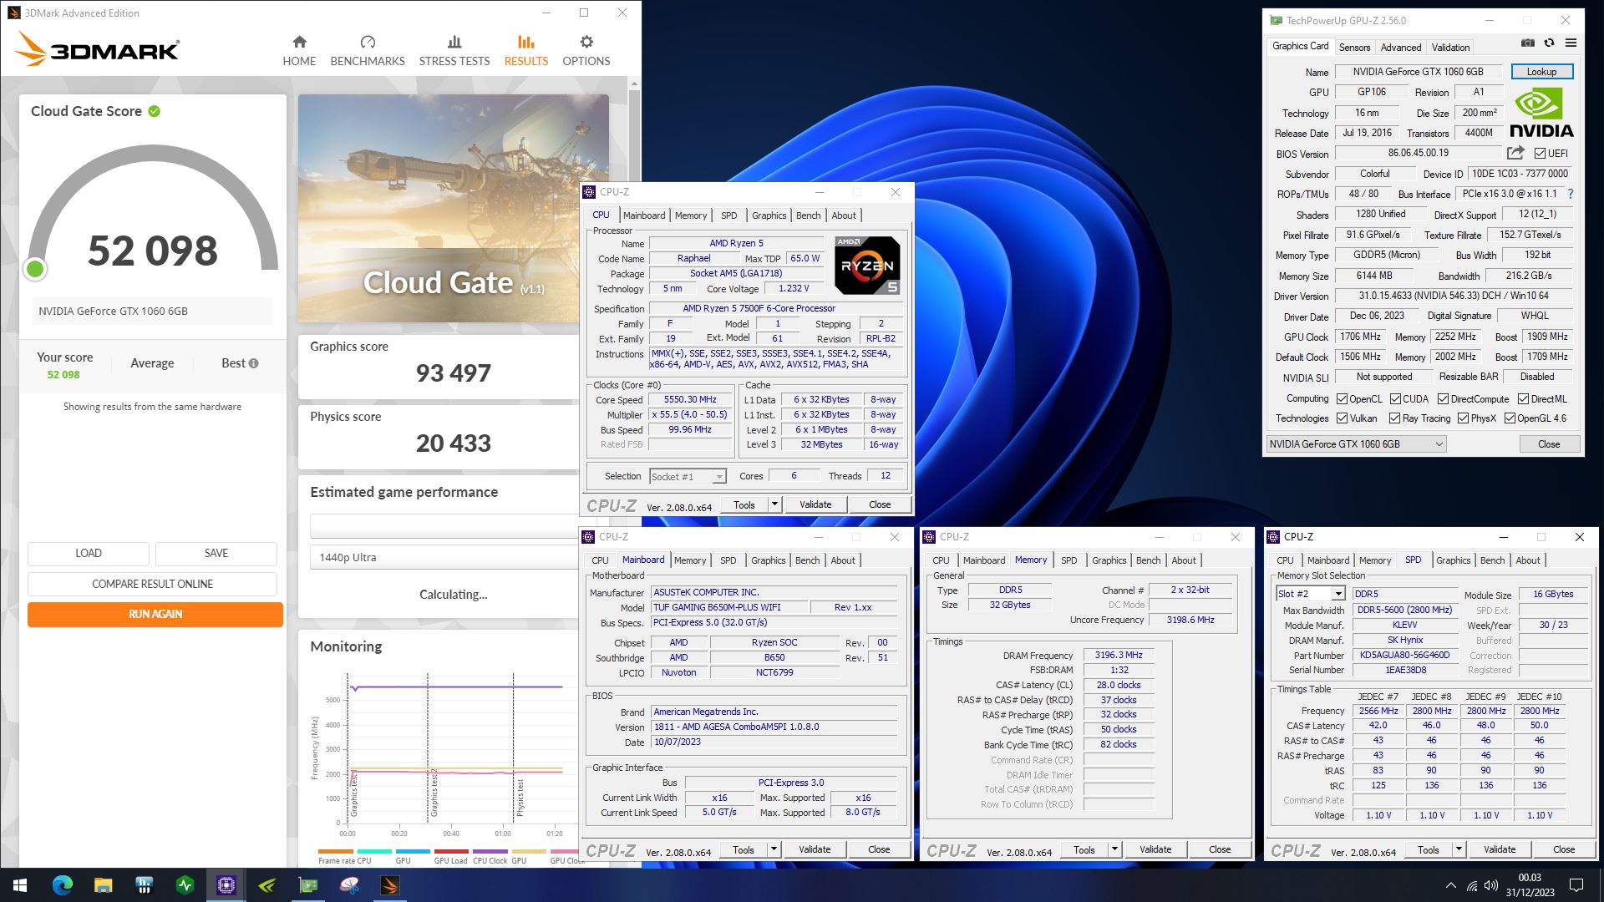1604x902 pixels.
Task: Click the SAVE button in 3DMark
Action: pyautogui.click(x=216, y=554)
